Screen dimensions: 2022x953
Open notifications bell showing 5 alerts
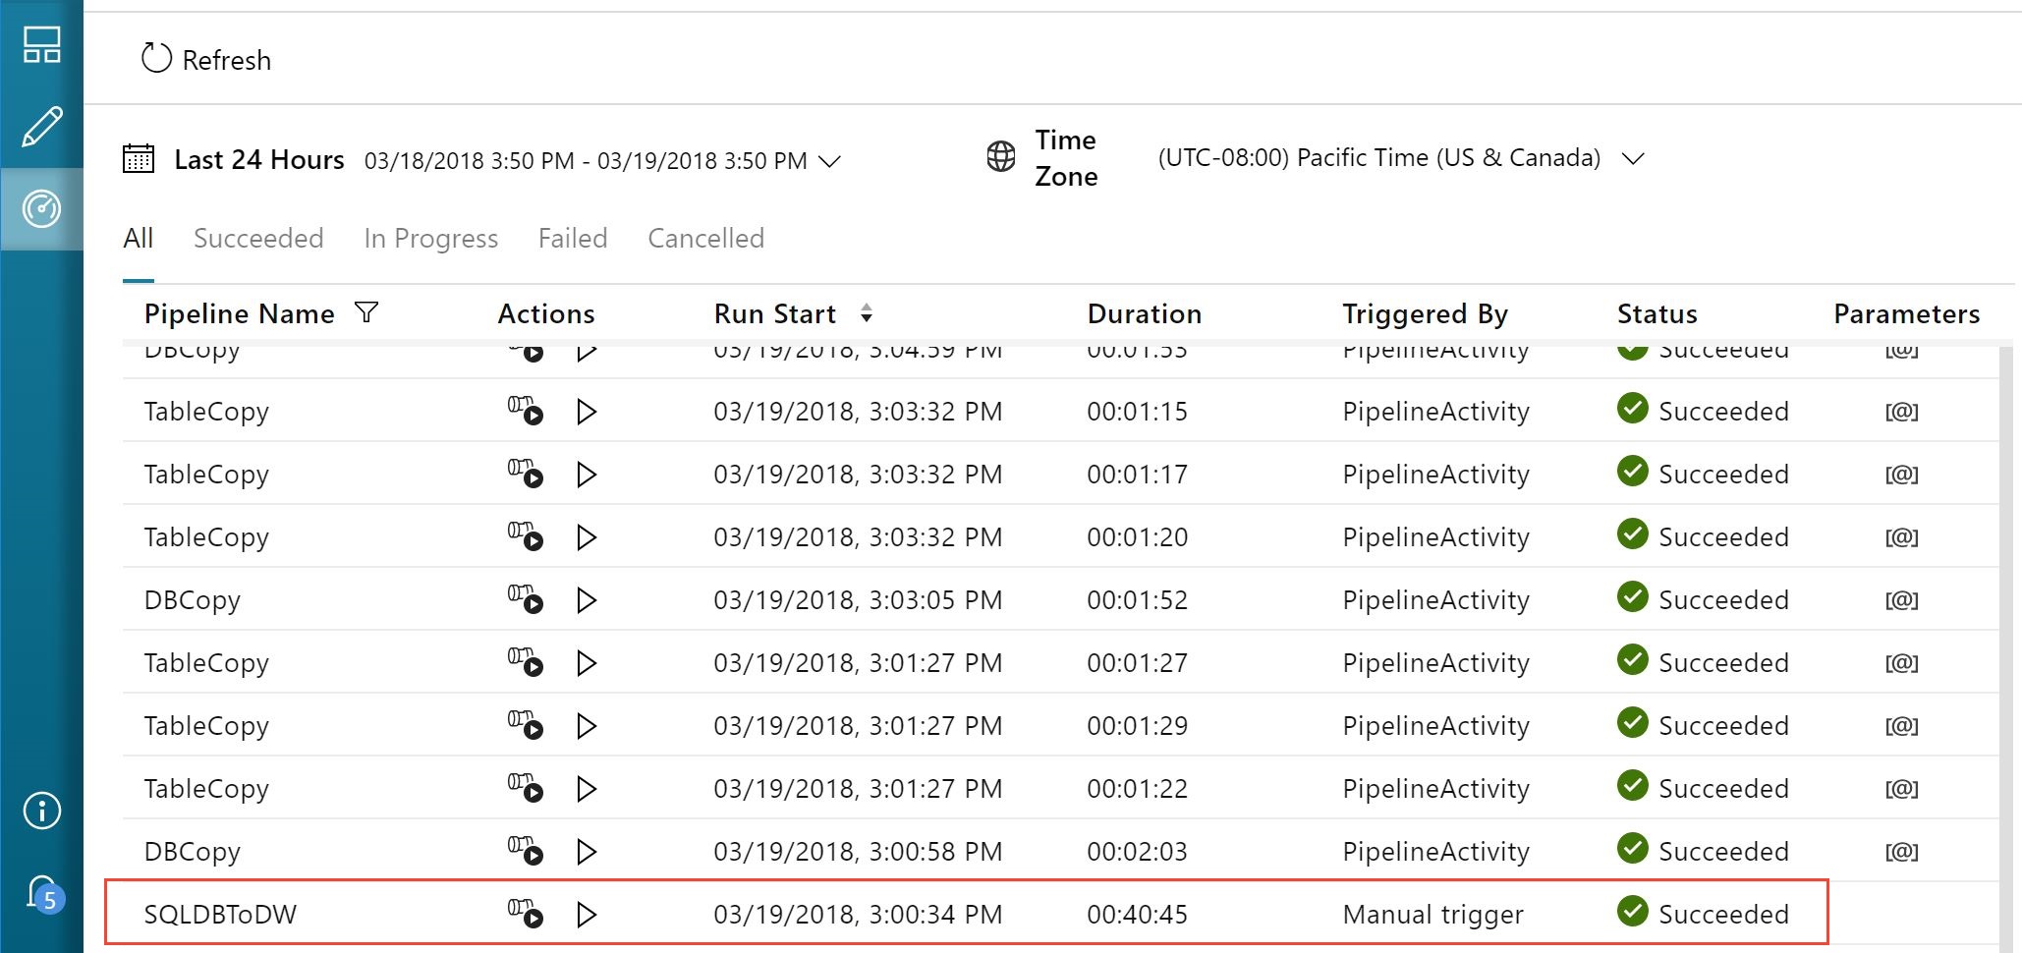point(44,894)
